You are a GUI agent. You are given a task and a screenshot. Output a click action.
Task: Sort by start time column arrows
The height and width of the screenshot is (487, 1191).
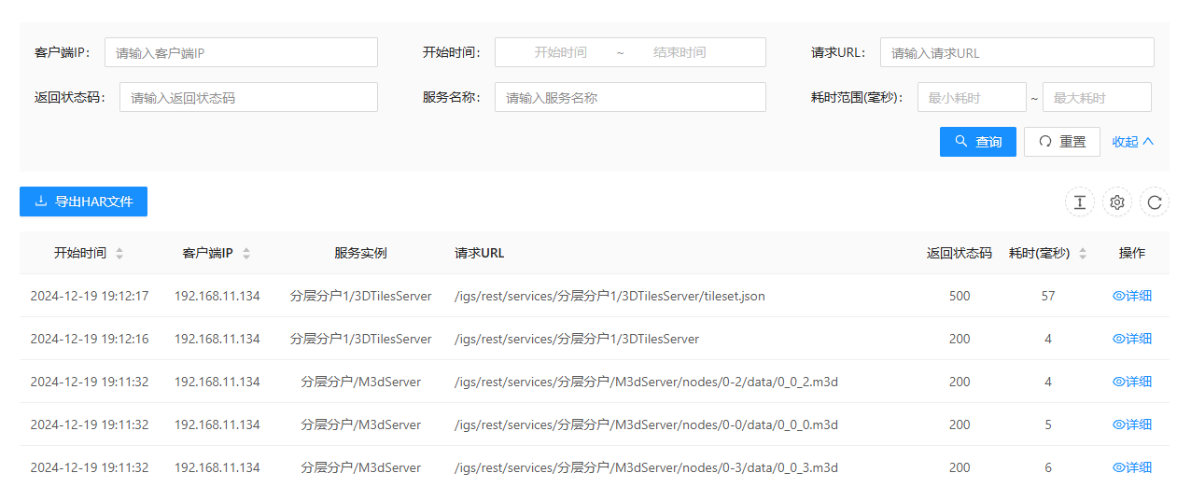(119, 254)
